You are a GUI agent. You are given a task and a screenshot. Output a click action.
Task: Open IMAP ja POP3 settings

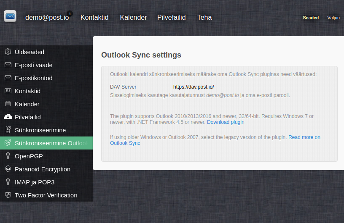click(46, 182)
